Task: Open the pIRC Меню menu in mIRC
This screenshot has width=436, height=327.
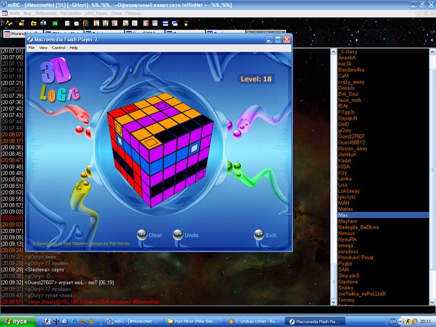Action: [96, 13]
